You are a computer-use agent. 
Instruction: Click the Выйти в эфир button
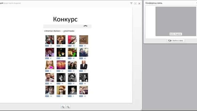(x=176, y=40)
